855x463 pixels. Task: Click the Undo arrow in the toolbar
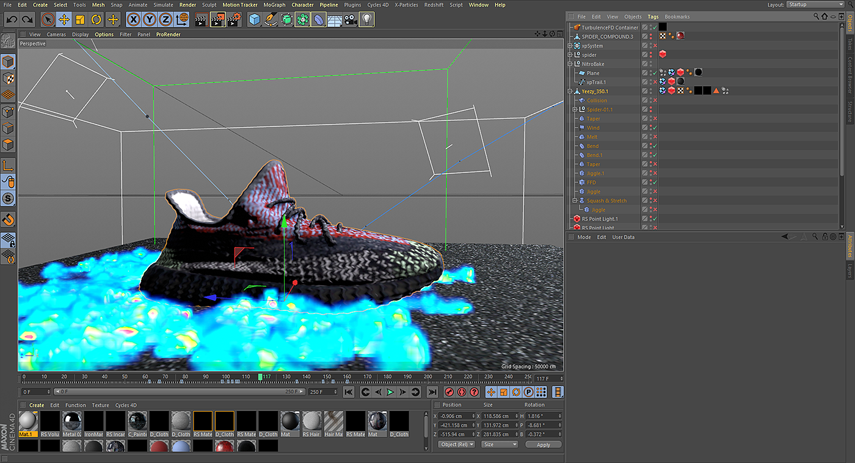[12, 20]
